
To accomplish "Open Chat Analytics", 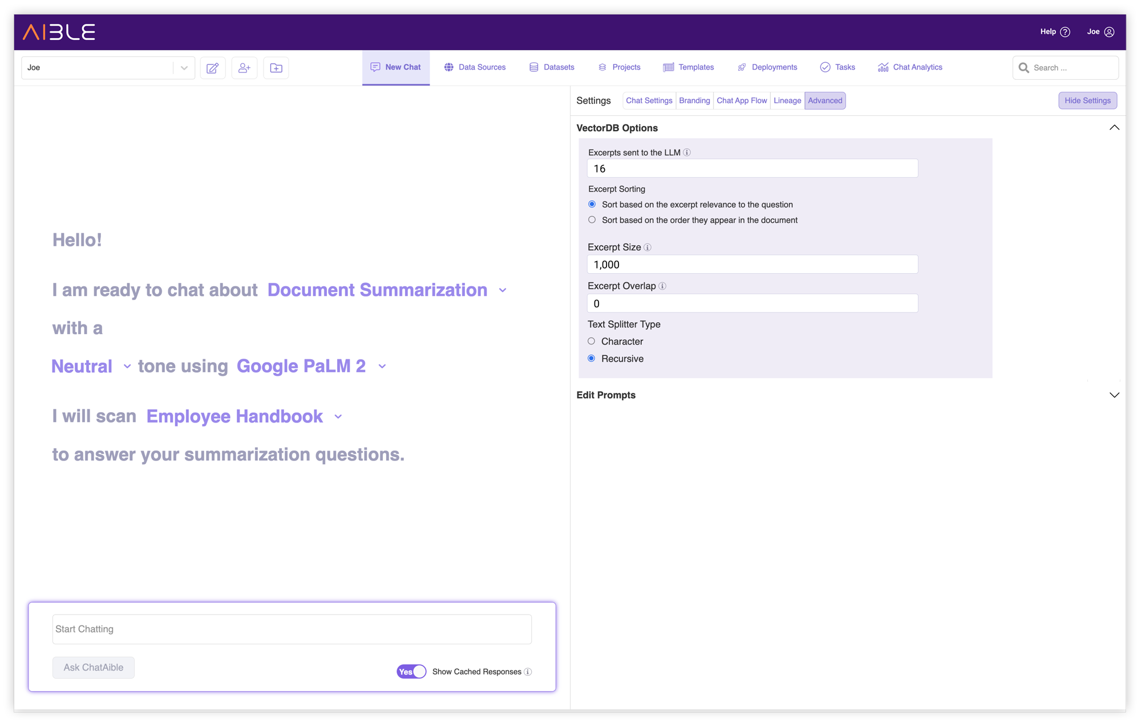I will tap(910, 67).
